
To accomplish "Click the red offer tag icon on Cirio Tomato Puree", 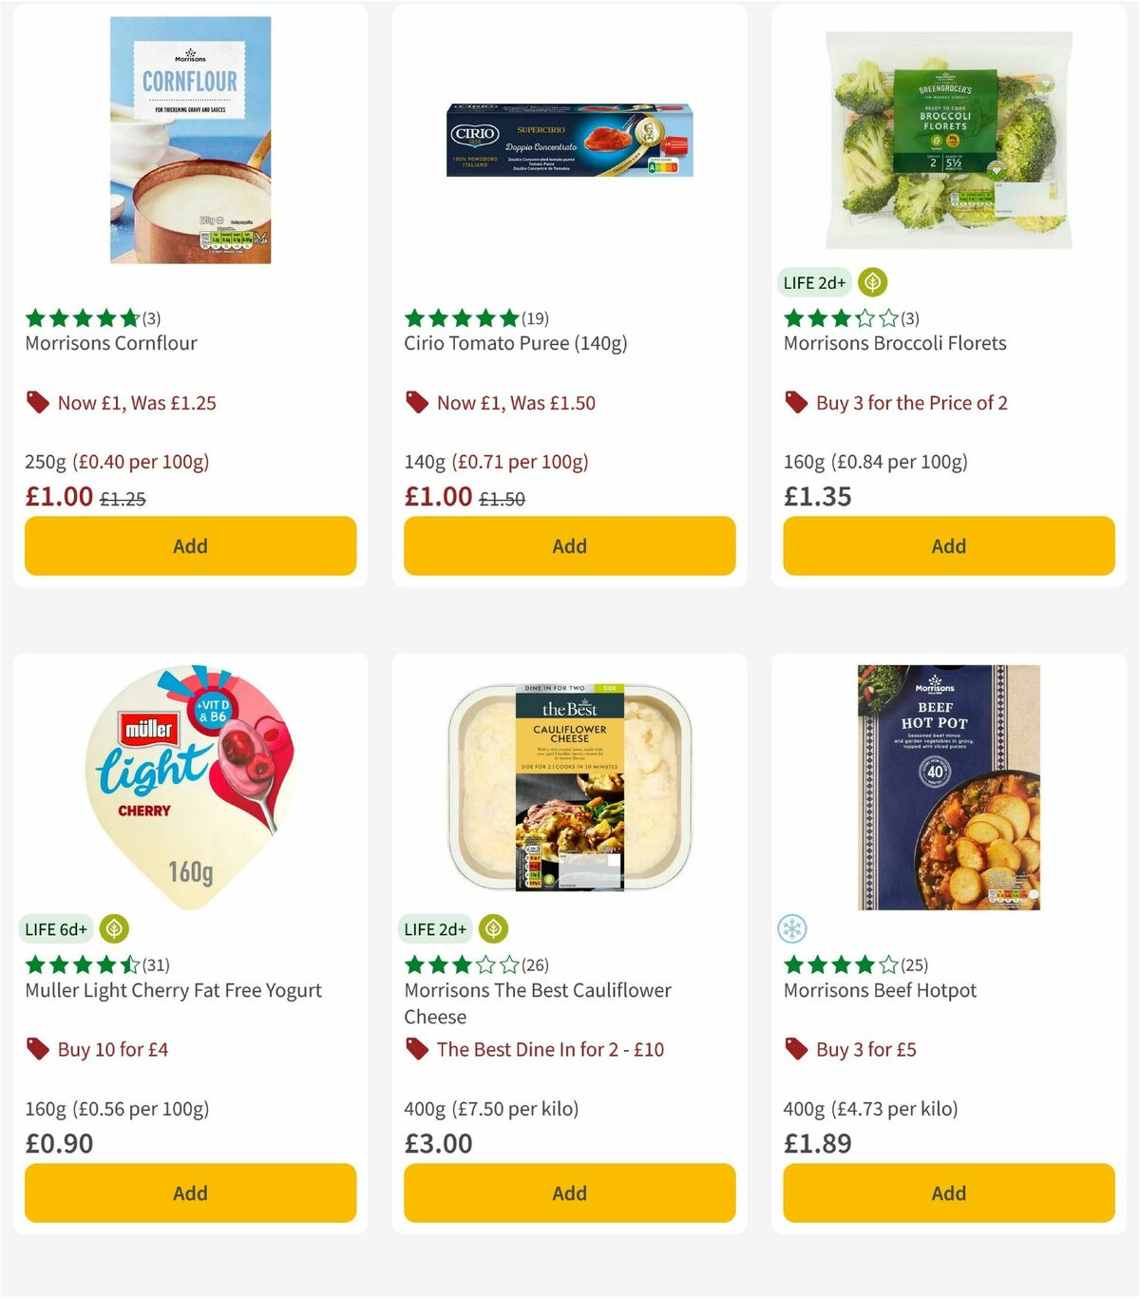I will (x=418, y=403).
